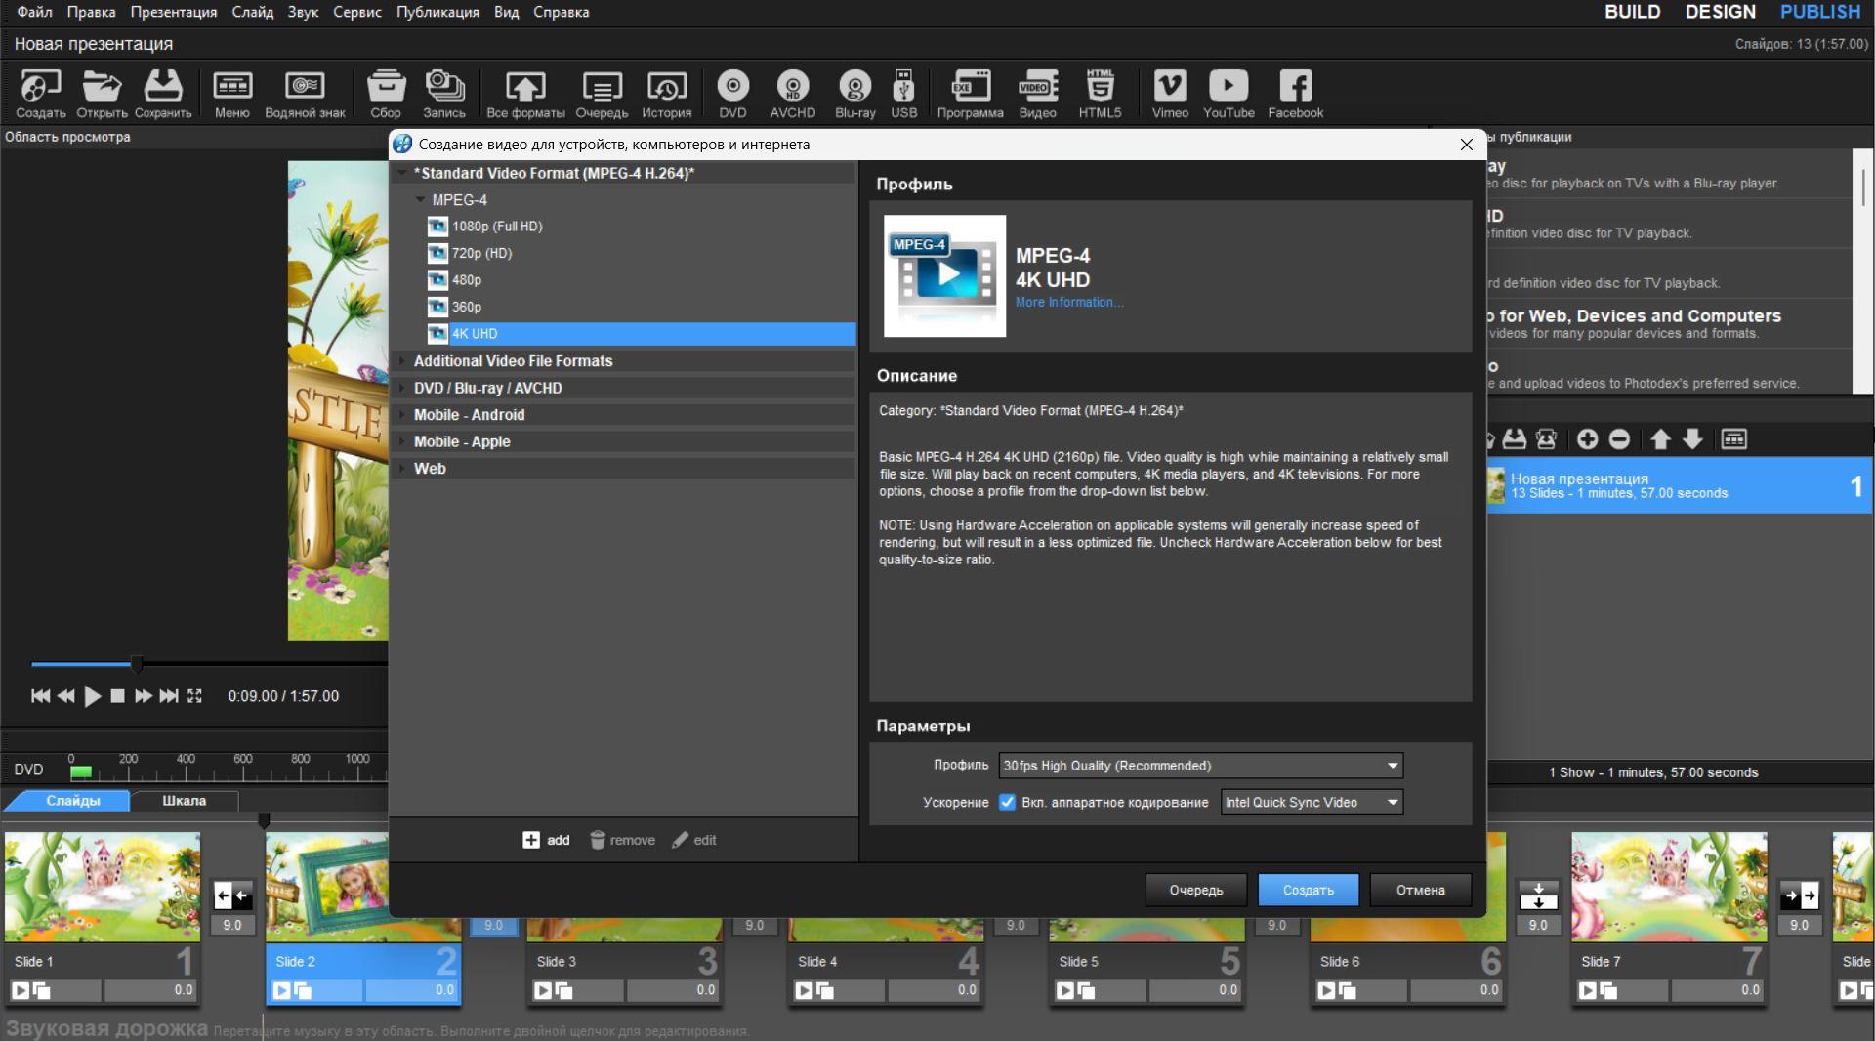The width and height of the screenshot is (1875, 1041).
Task: Open the USB publish icon
Action: tap(903, 94)
